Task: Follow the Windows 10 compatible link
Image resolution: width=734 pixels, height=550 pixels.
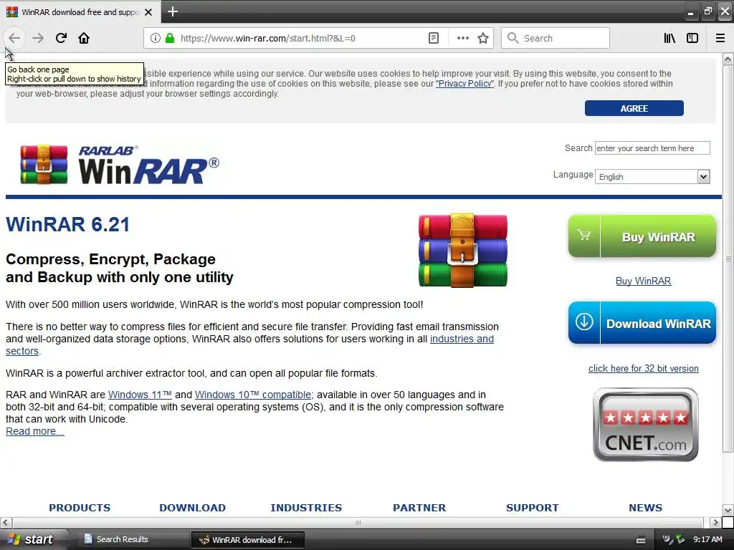Action: [x=254, y=395]
